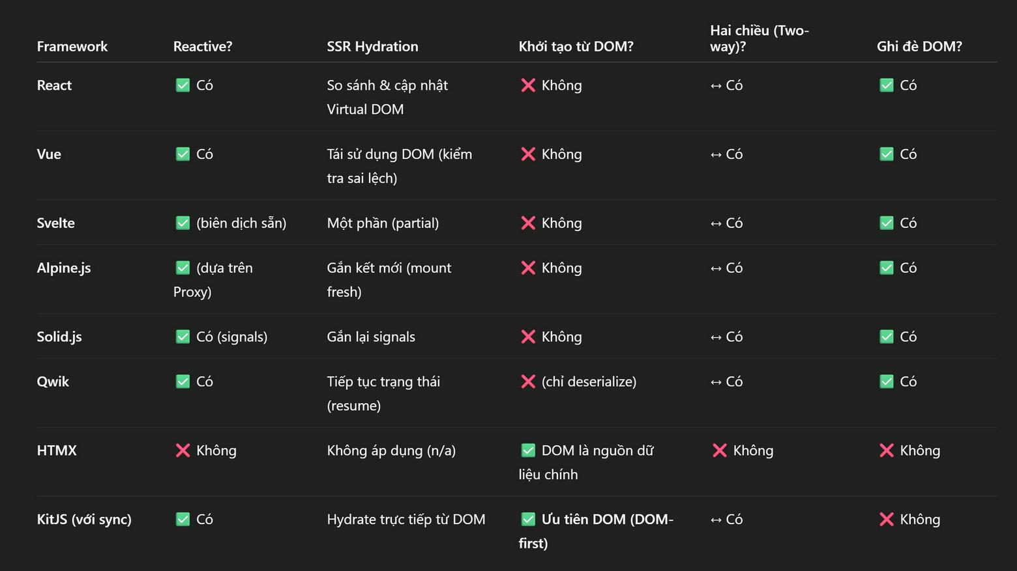Select the 'Alpine.js' framework name
Screen dimensions: 1017x571
click(64, 268)
